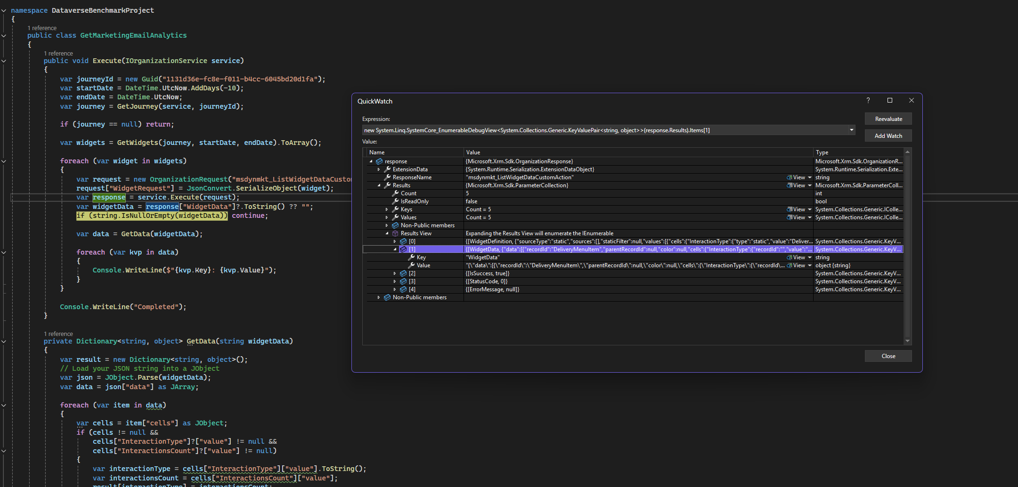Click the QuickWatch grid scroll-up arrow
1018x487 pixels.
(907, 152)
